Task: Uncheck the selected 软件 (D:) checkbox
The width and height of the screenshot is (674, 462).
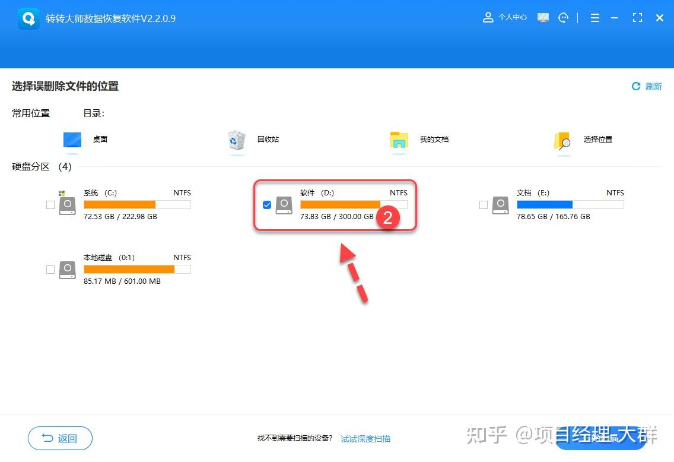Action: (267, 204)
